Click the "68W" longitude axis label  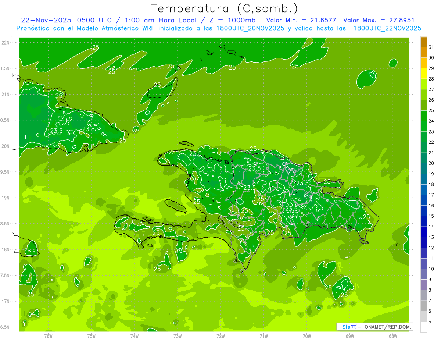pos(393,336)
